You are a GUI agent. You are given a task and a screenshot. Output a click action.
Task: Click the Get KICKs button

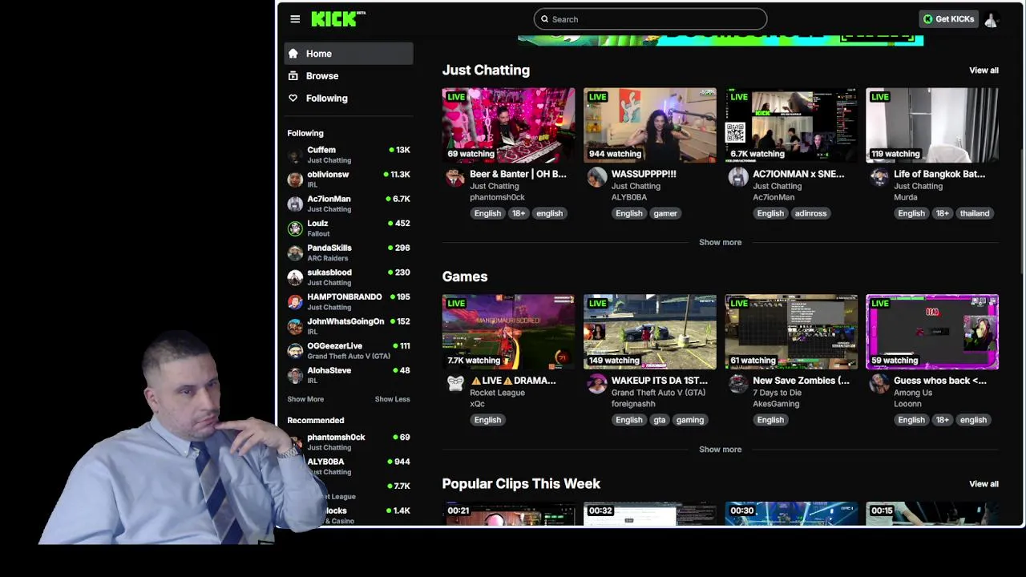point(949,19)
